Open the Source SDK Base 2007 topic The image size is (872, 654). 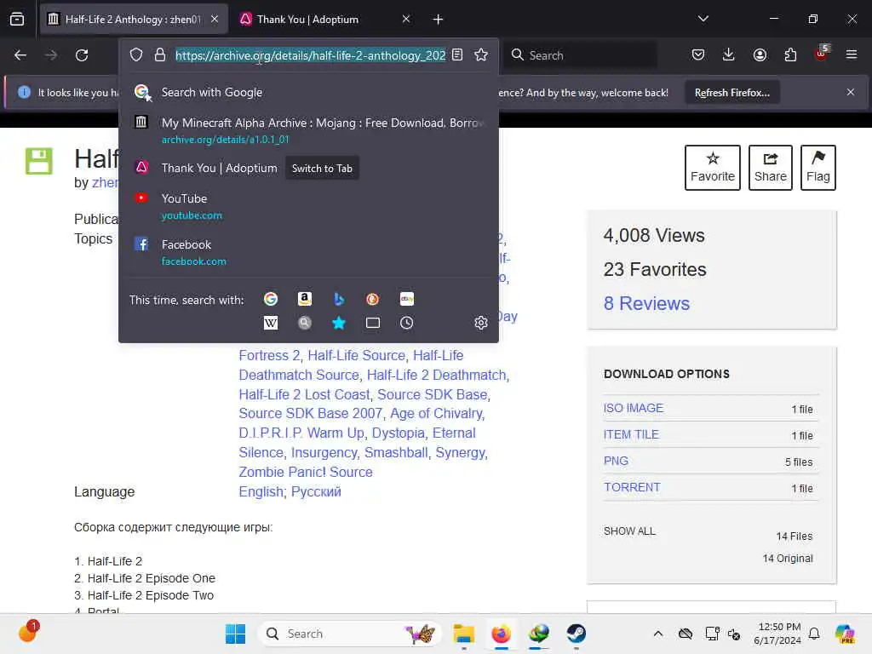point(310,414)
